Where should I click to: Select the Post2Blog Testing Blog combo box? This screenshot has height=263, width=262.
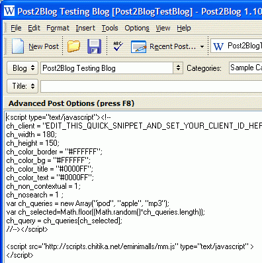[111, 68]
